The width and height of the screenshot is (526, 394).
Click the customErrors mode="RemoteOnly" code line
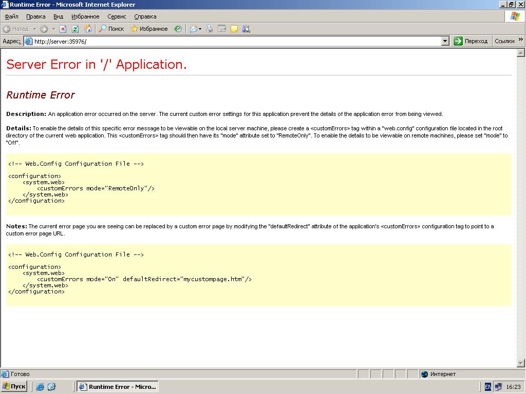(96, 188)
